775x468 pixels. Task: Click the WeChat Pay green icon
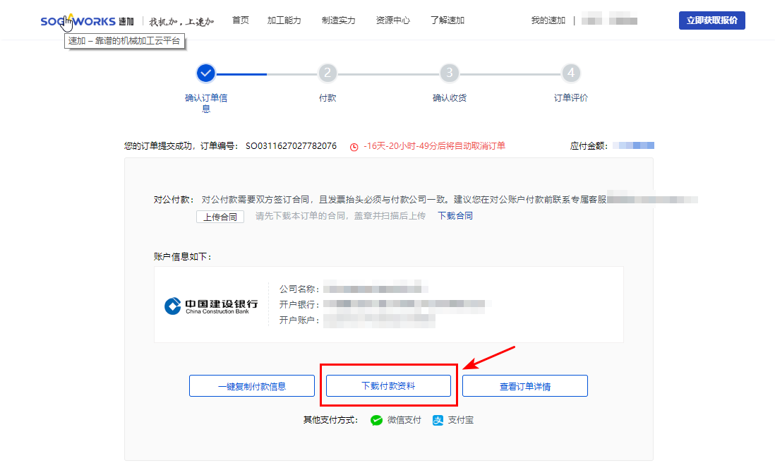click(377, 420)
